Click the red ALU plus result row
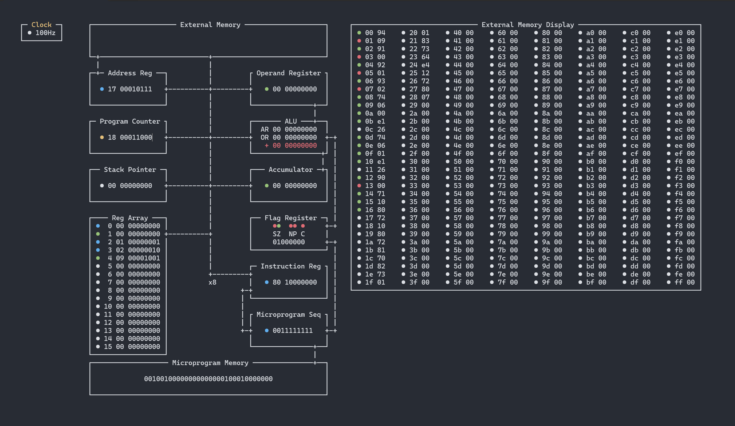Viewport: 735px width, 426px height. 291,145
